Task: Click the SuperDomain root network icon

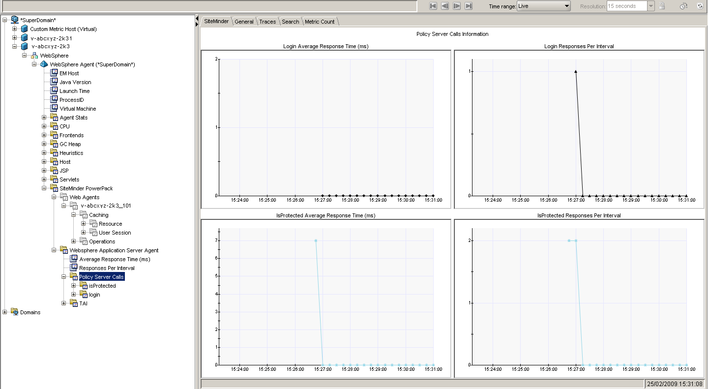Action: (x=15, y=20)
